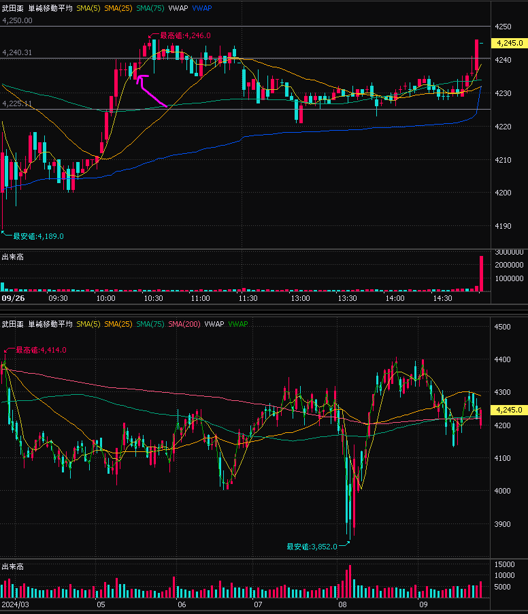The height and width of the screenshot is (614, 528).
Task: Click 出来高 label in the daily volume pane
Action: pos(12,566)
